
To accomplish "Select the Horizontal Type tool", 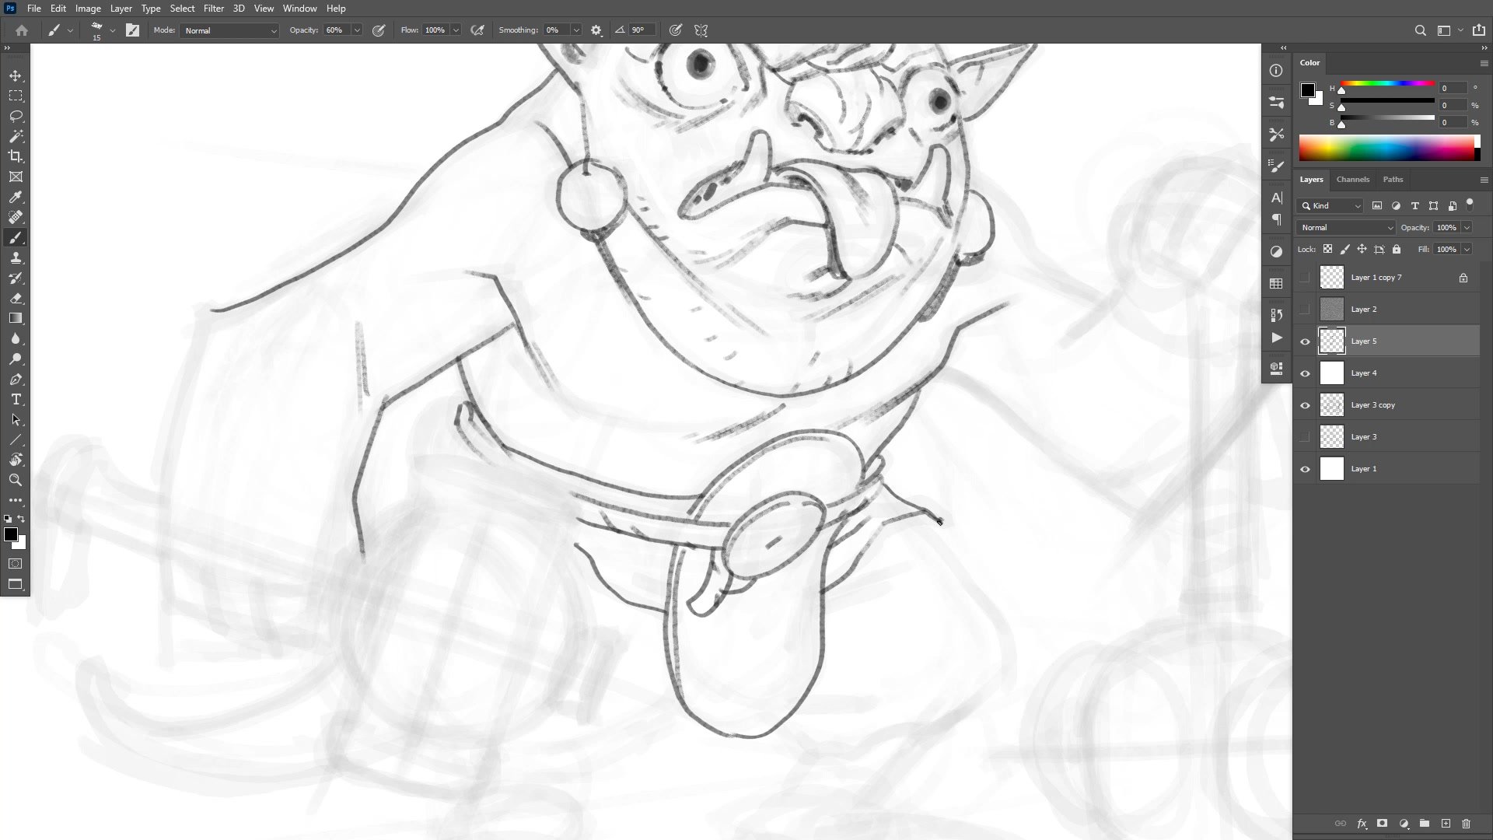I will (16, 400).
